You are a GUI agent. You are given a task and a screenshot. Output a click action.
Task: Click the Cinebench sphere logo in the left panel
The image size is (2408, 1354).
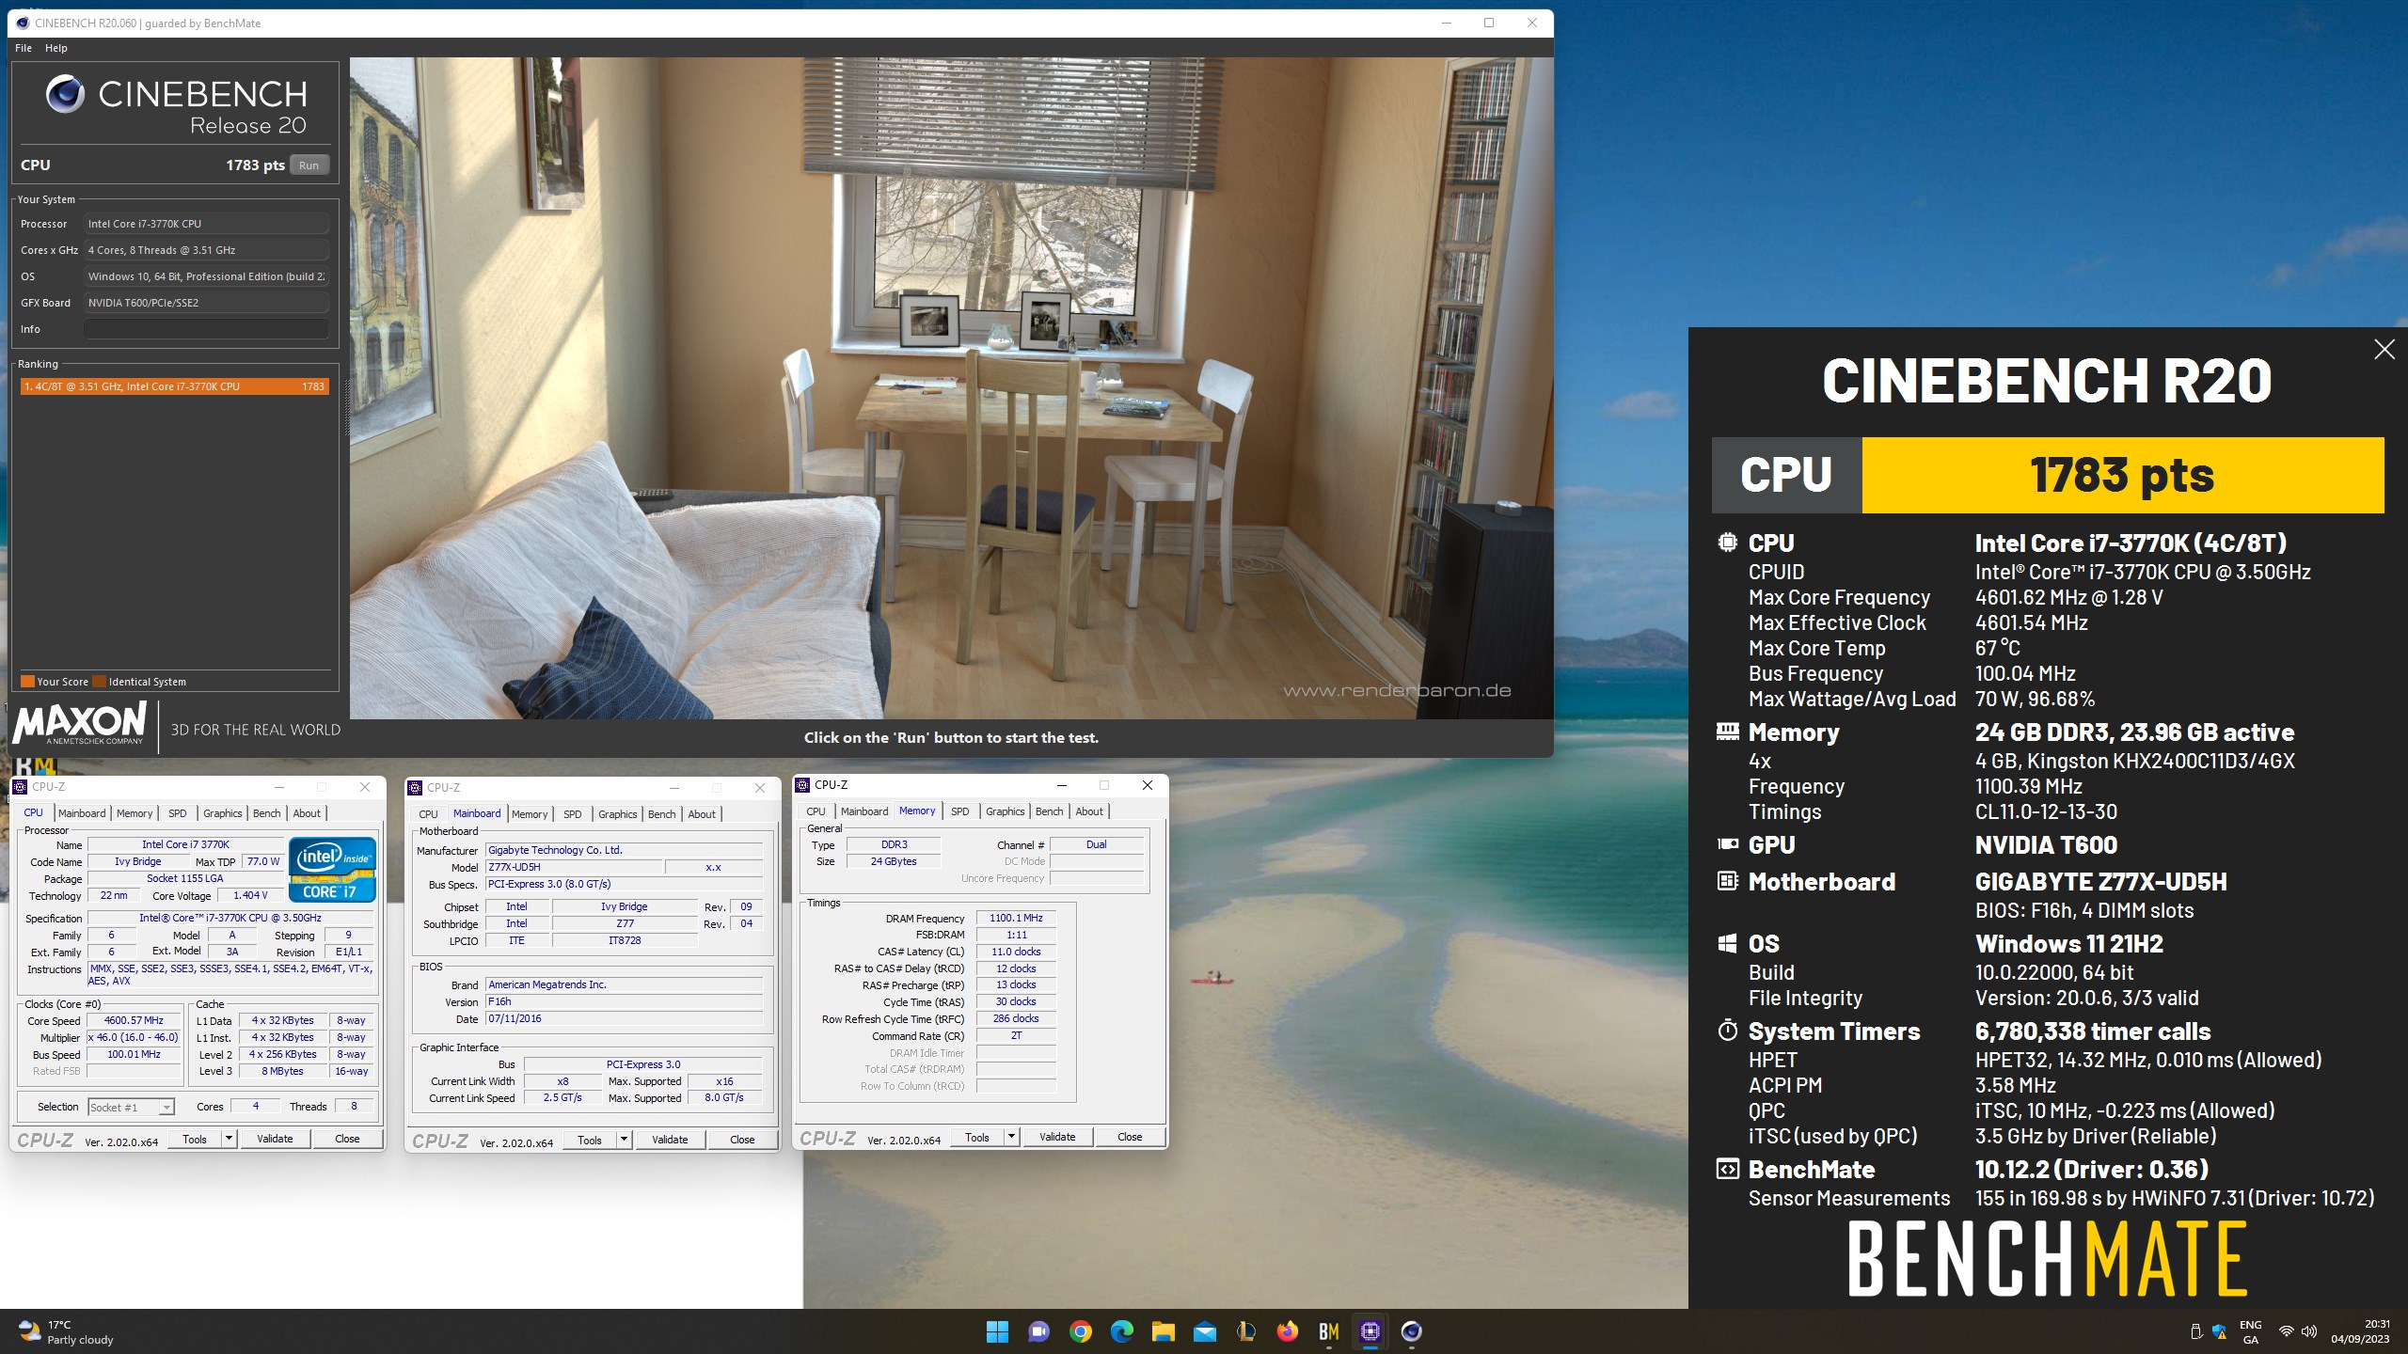point(65,94)
